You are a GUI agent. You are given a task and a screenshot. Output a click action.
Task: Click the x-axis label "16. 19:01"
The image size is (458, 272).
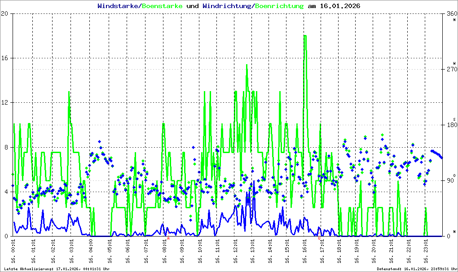click(x=356, y=251)
